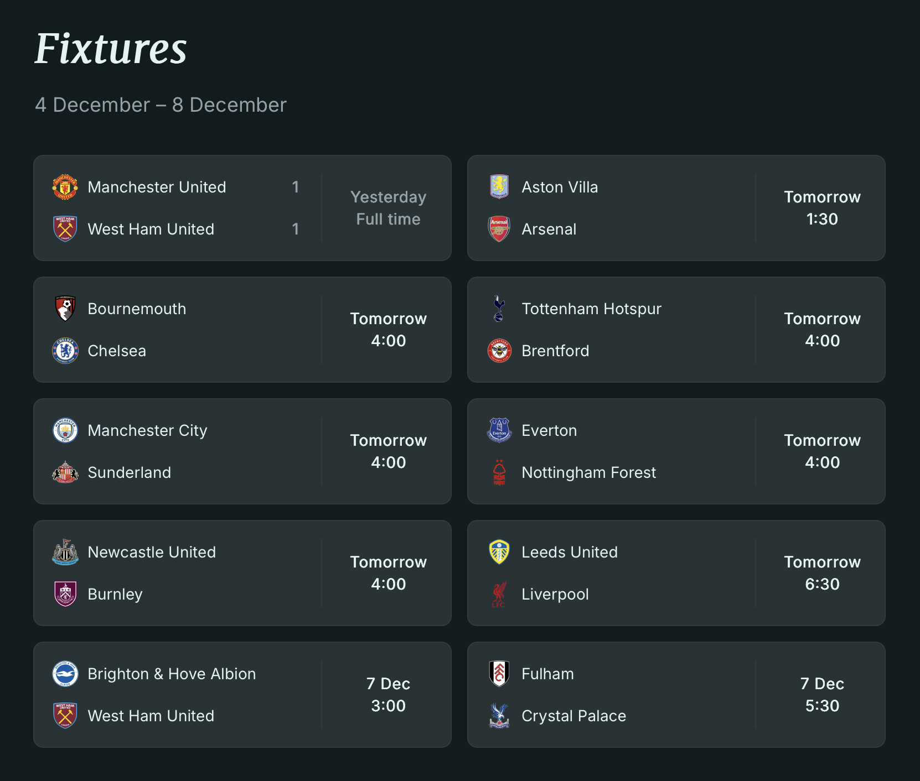Click the Newcastle United crest icon

click(65, 552)
